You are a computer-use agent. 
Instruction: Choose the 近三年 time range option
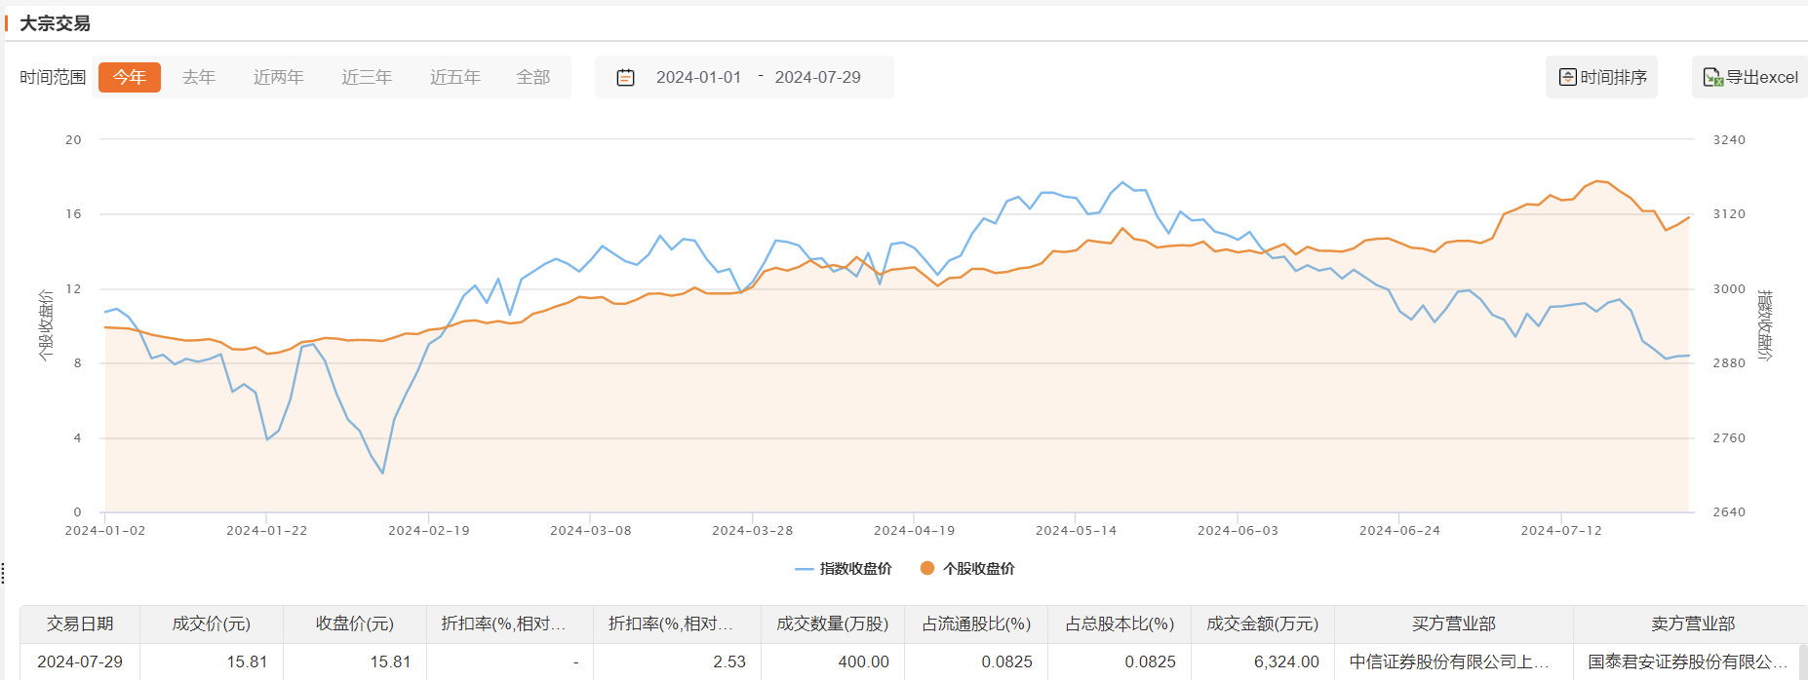[x=367, y=77]
